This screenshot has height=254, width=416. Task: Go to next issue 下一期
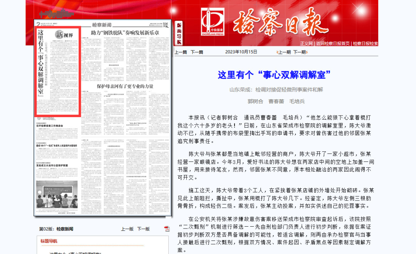(x=300, y=52)
